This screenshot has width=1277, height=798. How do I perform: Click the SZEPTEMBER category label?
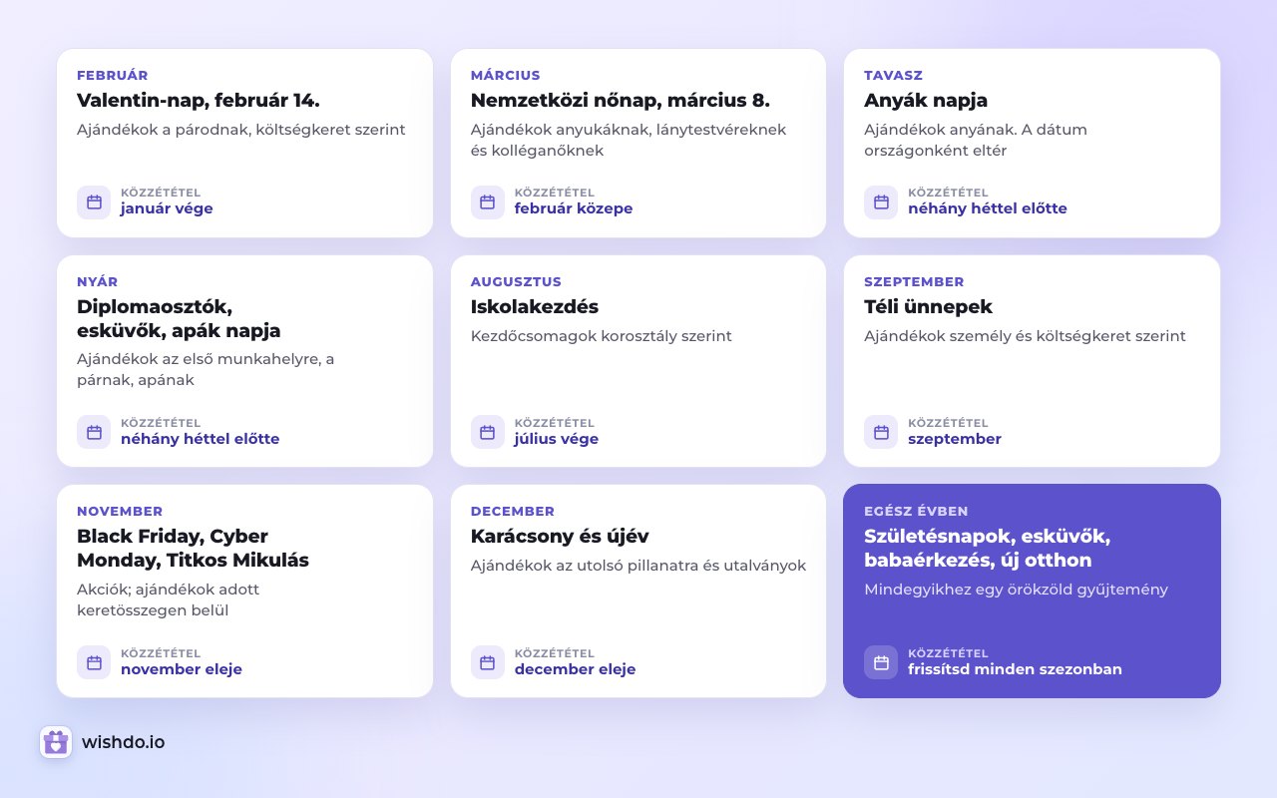point(914,282)
